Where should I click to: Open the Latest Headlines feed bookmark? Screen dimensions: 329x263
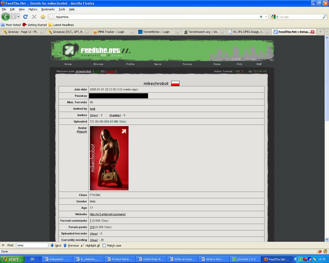(61, 25)
